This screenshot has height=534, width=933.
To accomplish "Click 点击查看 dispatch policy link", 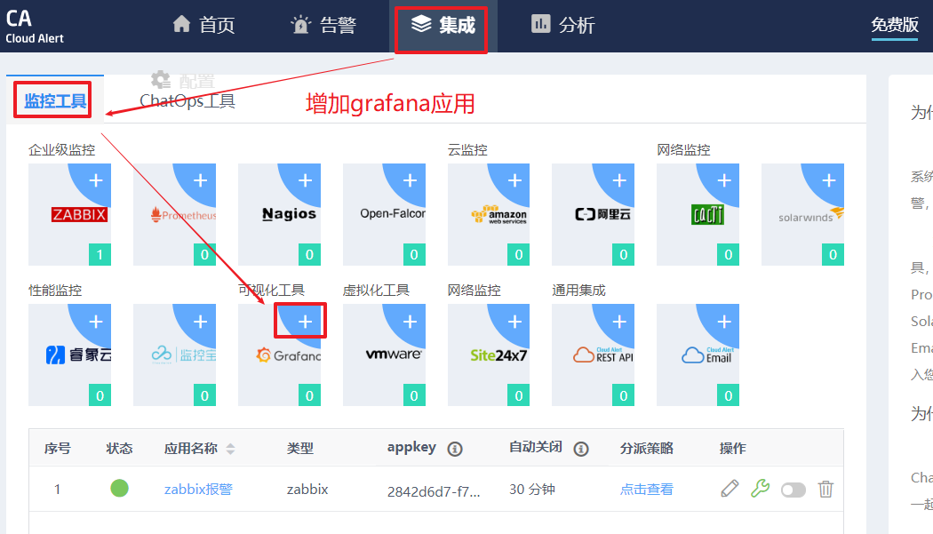I will [x=647, y=490].
